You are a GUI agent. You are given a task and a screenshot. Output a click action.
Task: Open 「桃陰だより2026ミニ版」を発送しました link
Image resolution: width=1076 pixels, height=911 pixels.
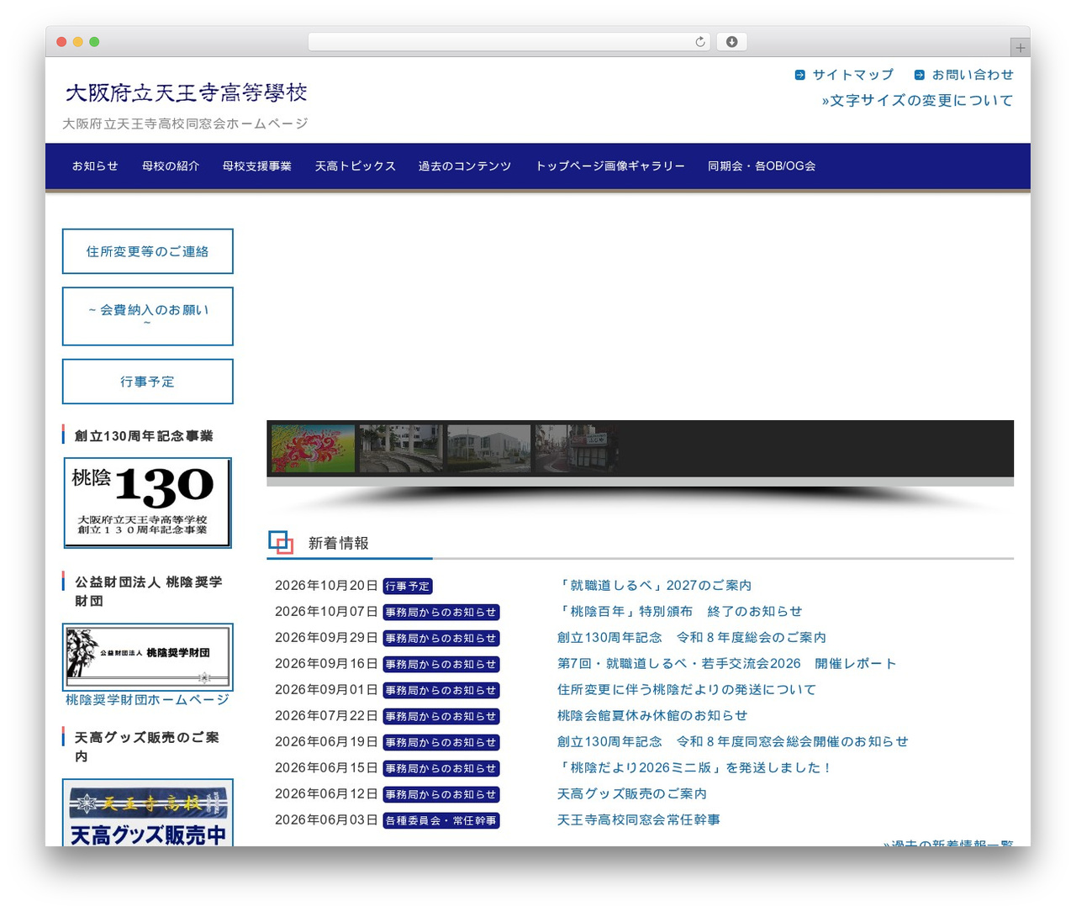(694, 768)
